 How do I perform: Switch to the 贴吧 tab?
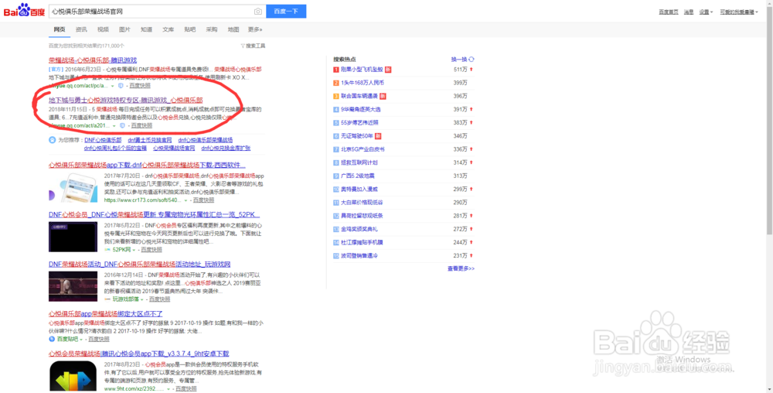(x=190, y=29)
